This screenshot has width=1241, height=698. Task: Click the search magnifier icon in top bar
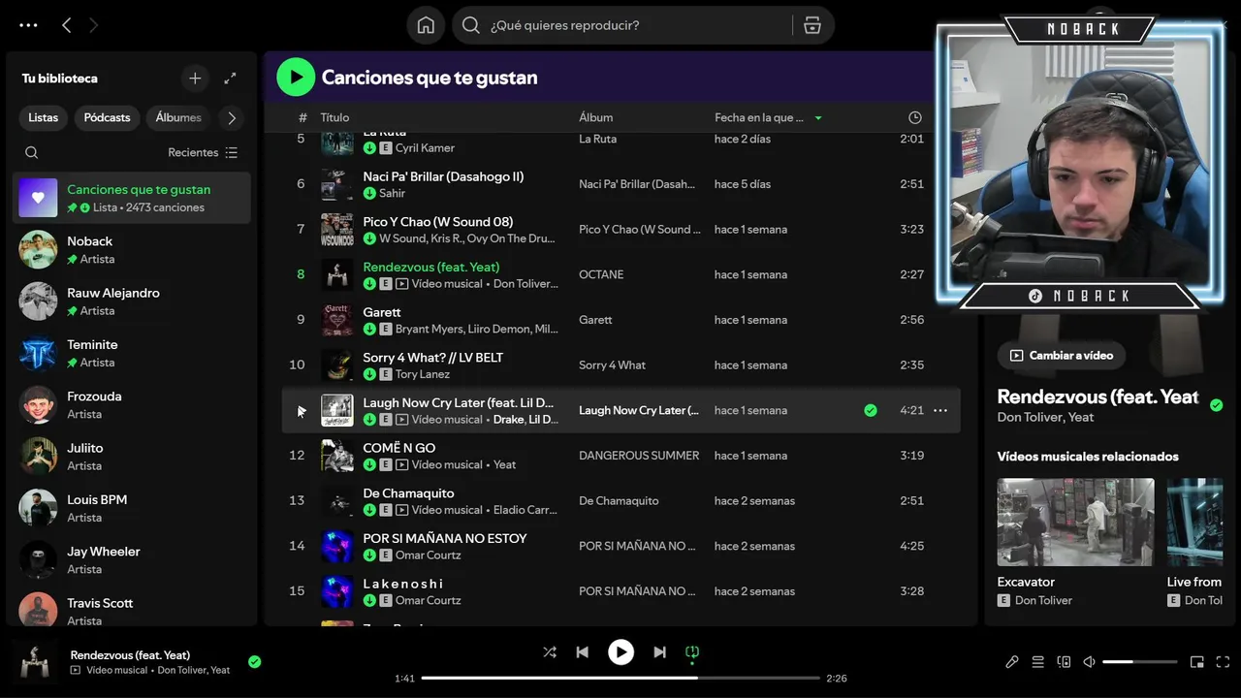point(471,25)
